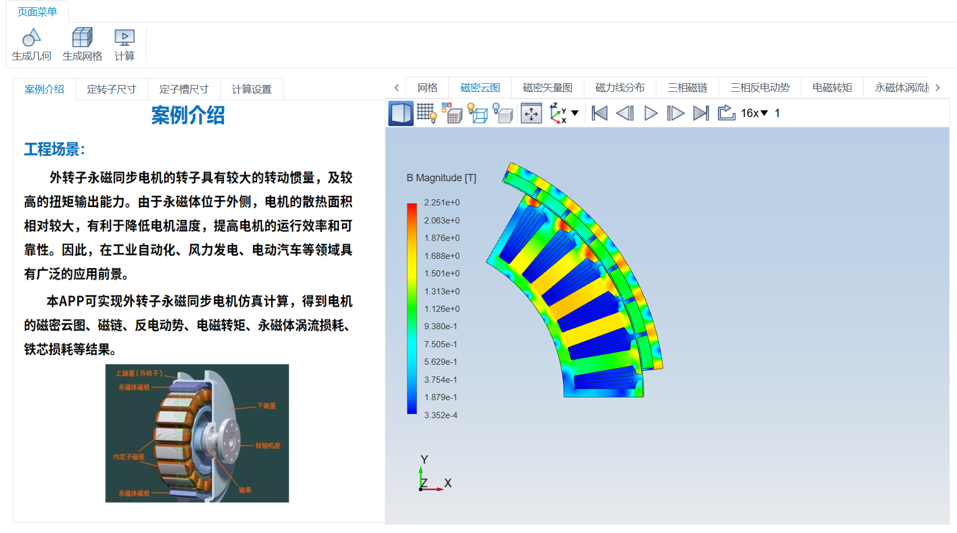Click the B Magnitude color legend bar
Viewport: 957px width, 533px height.
412,308
